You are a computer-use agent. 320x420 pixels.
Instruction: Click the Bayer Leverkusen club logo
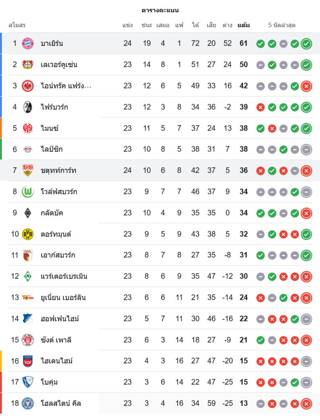coord(28,65)
